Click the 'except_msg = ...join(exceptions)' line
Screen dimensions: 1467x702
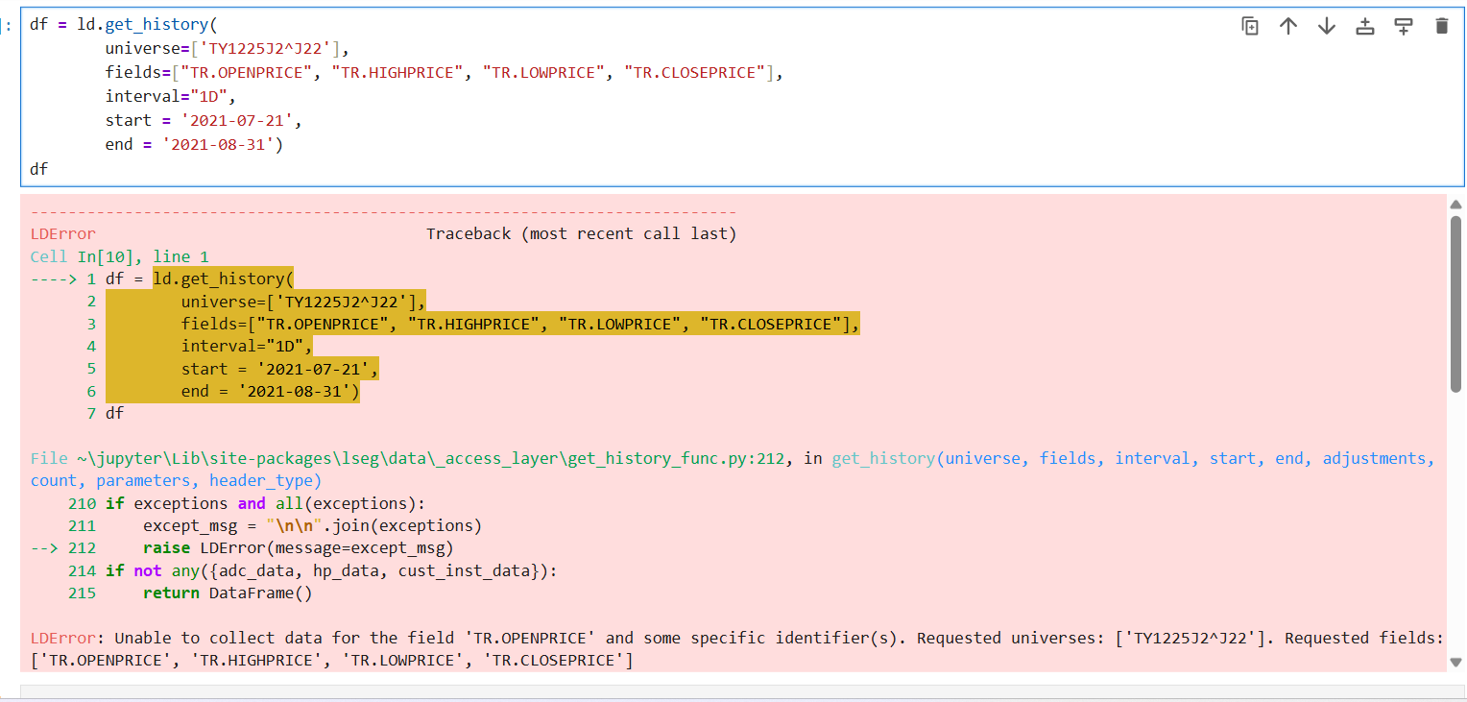click(313, 525)
